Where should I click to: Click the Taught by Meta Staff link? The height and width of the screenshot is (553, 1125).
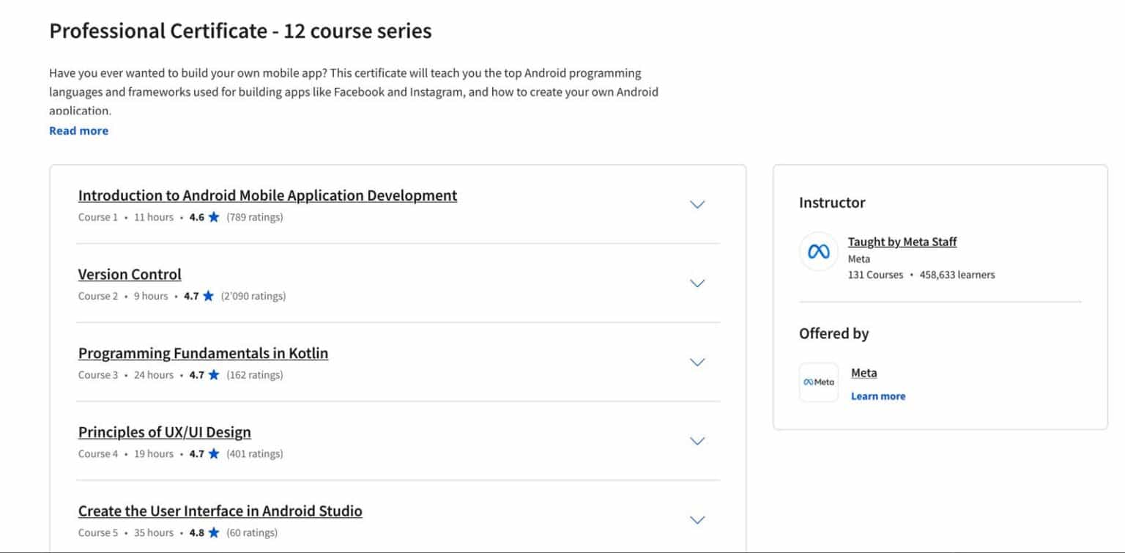coord(902,241)
